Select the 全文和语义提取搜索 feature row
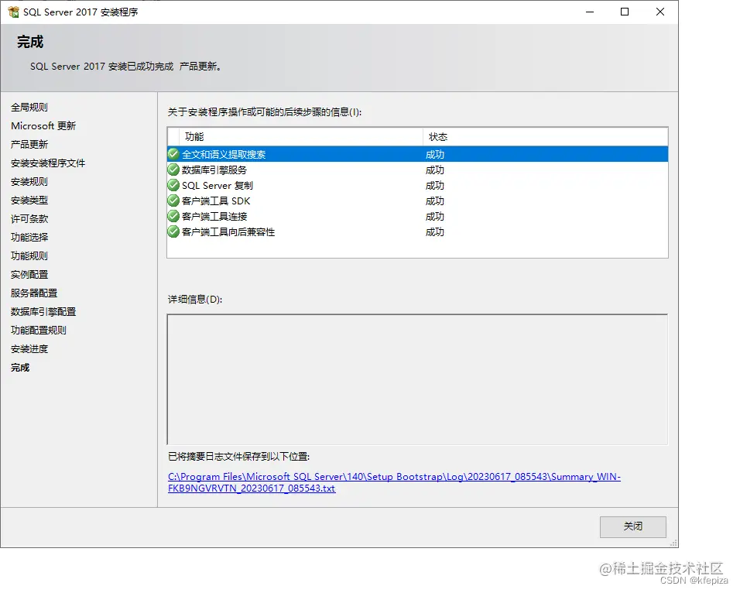The width and height of the screenshot is (740, 593). click(418, 154)
